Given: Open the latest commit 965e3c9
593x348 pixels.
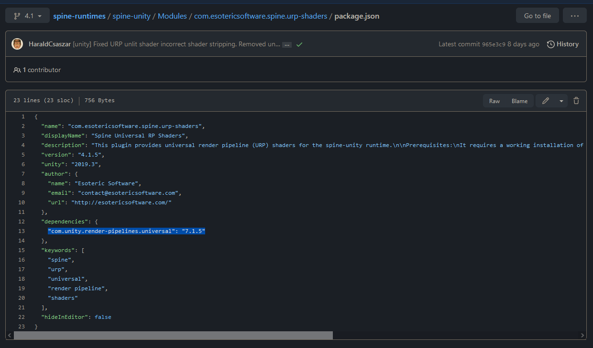Looking at the screenshot, I should click(x=494, y=44).
